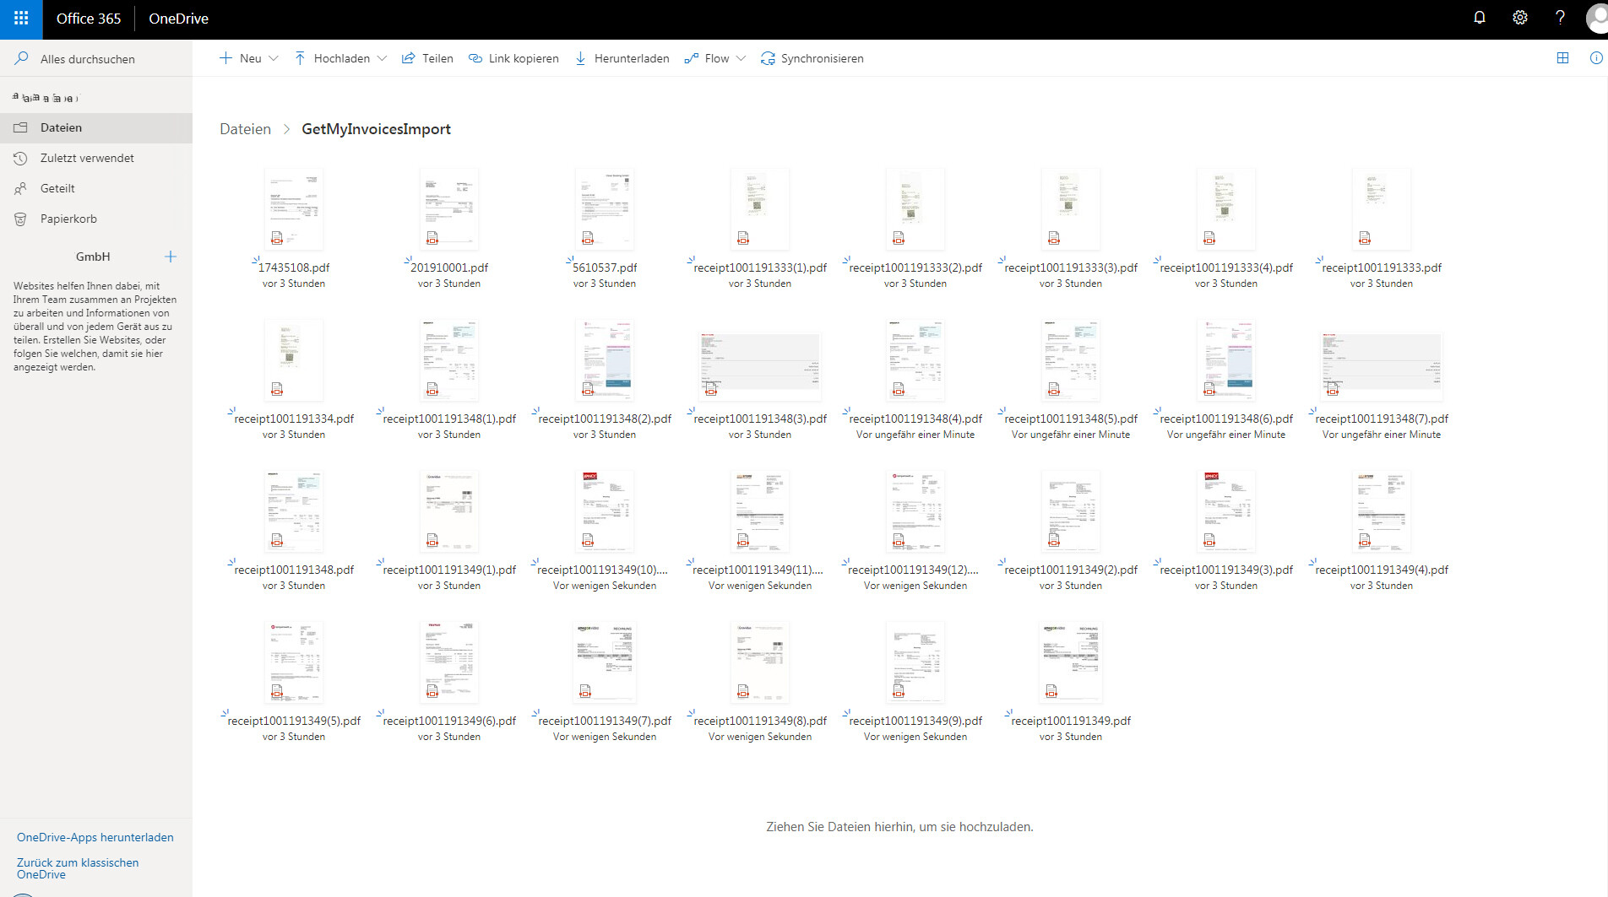Click the receipt1001191349(4).pdf file name

click(1382, 570)
